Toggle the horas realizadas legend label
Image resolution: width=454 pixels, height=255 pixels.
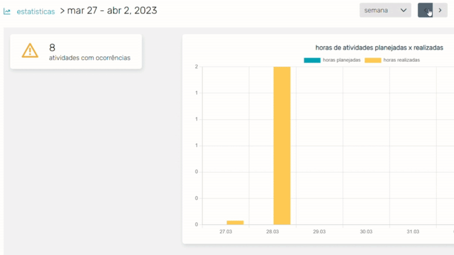(401, 60)
